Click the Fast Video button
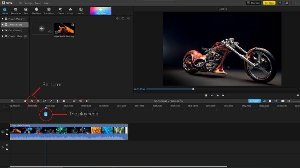Image resolution: width=300 pixels, height=168 pixels. coord(101,11)
